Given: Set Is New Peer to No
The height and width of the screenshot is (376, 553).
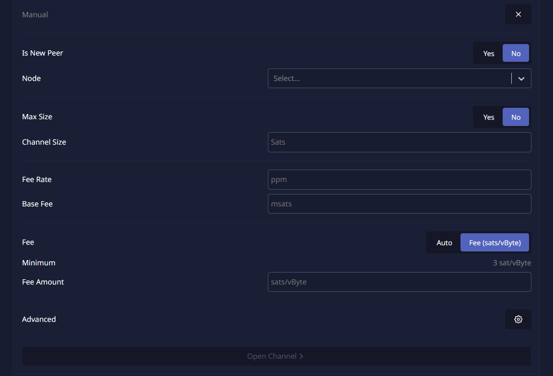Looking at the screenshot, I should pos(516,53).
